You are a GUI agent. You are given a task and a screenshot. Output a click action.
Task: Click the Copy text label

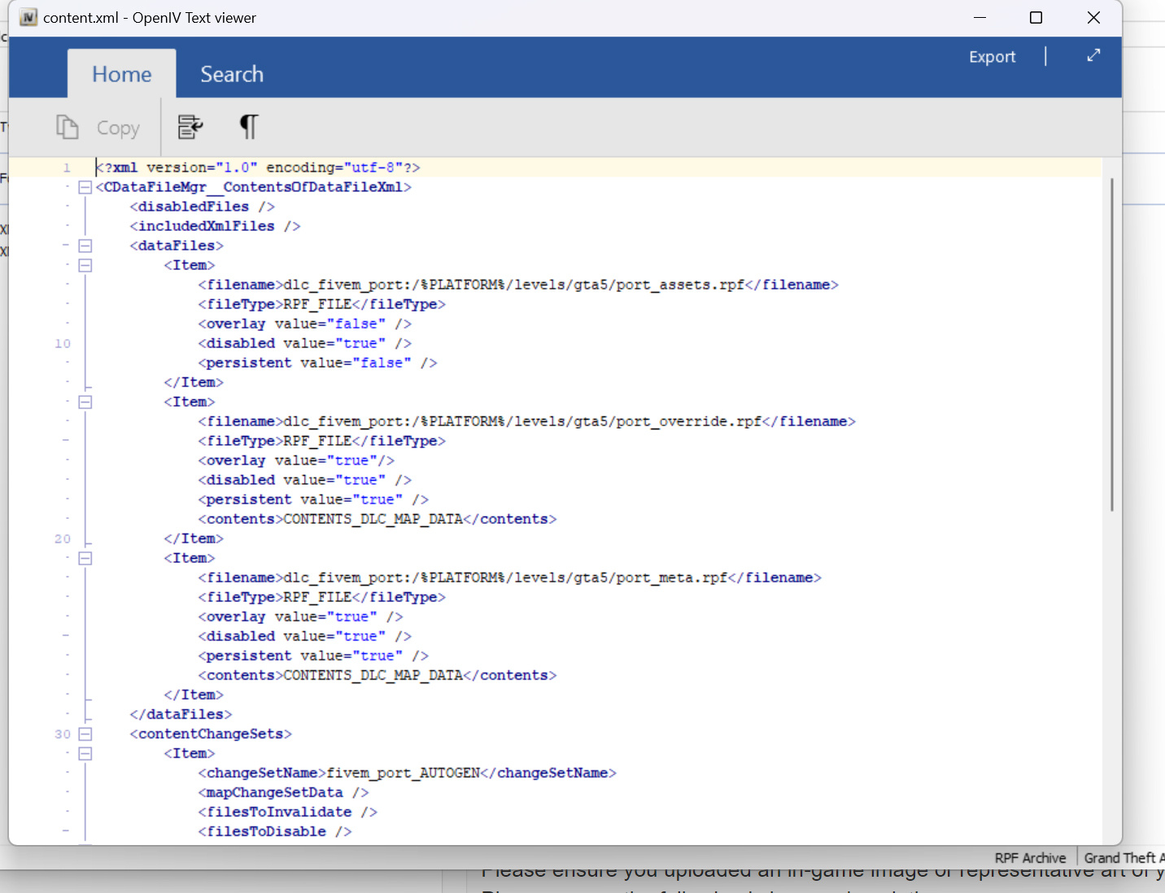pos(118,129)
